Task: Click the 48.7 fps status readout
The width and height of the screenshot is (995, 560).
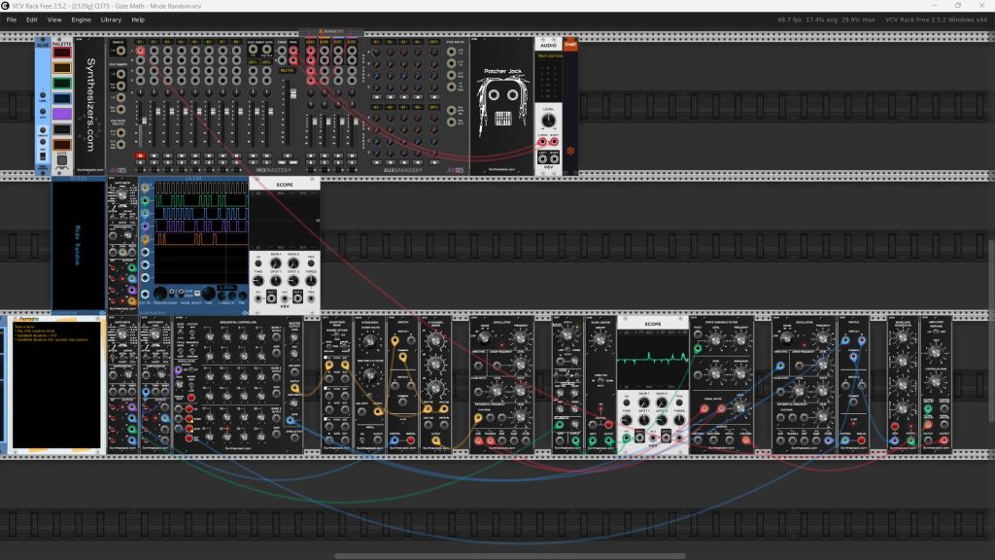Action: point(789,19)
